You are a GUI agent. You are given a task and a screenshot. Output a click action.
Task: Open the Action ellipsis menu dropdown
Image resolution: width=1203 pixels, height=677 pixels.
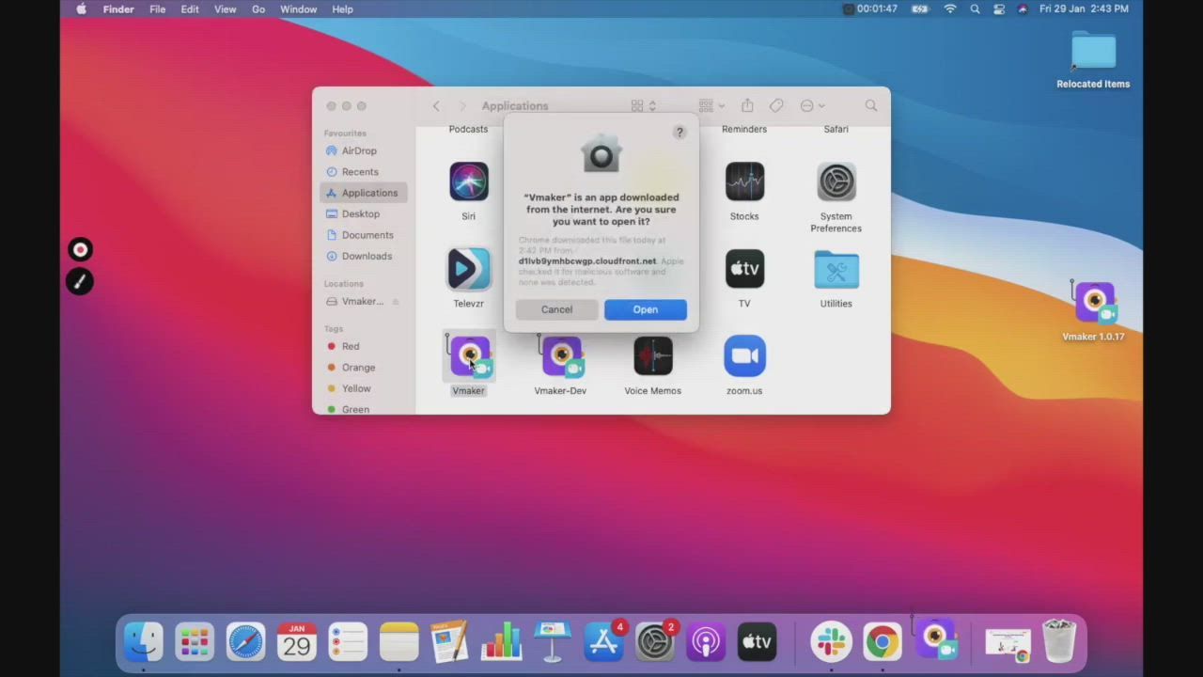pyautogui.click(x=812, y=106)
